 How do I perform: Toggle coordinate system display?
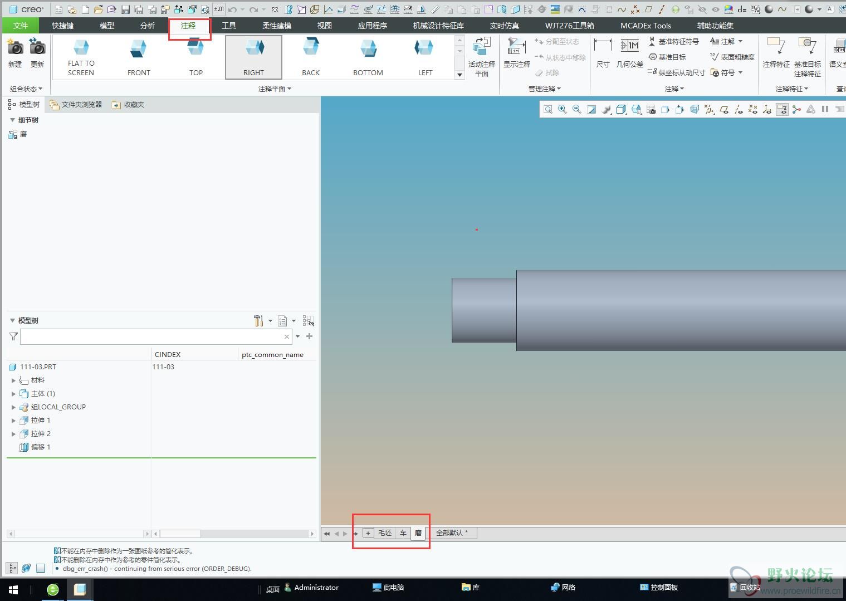pyautogui.click(x=767, y=109)
